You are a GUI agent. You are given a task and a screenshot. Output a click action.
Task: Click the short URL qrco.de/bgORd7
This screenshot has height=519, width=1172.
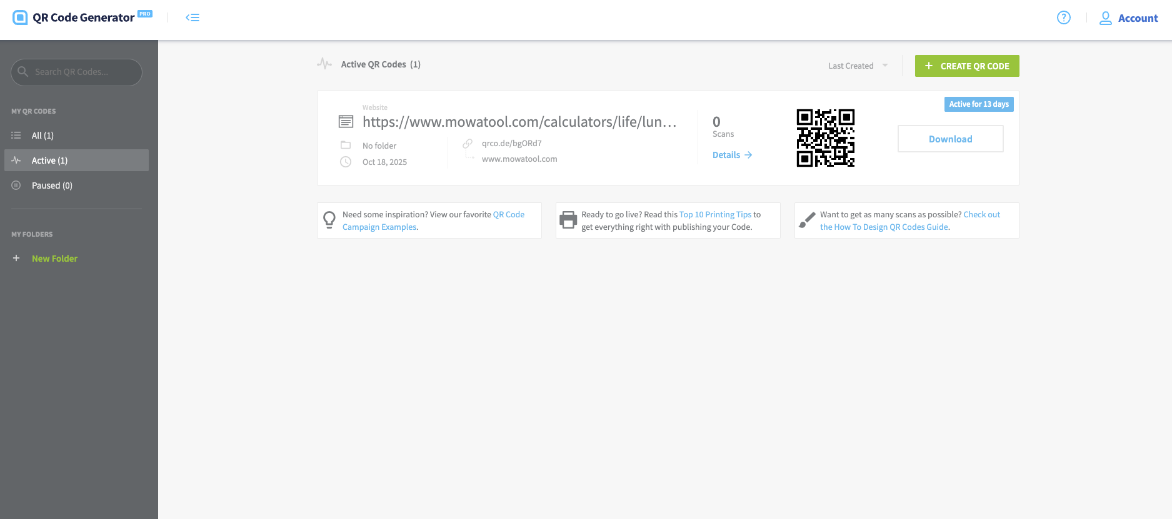(x=511, y=143)
